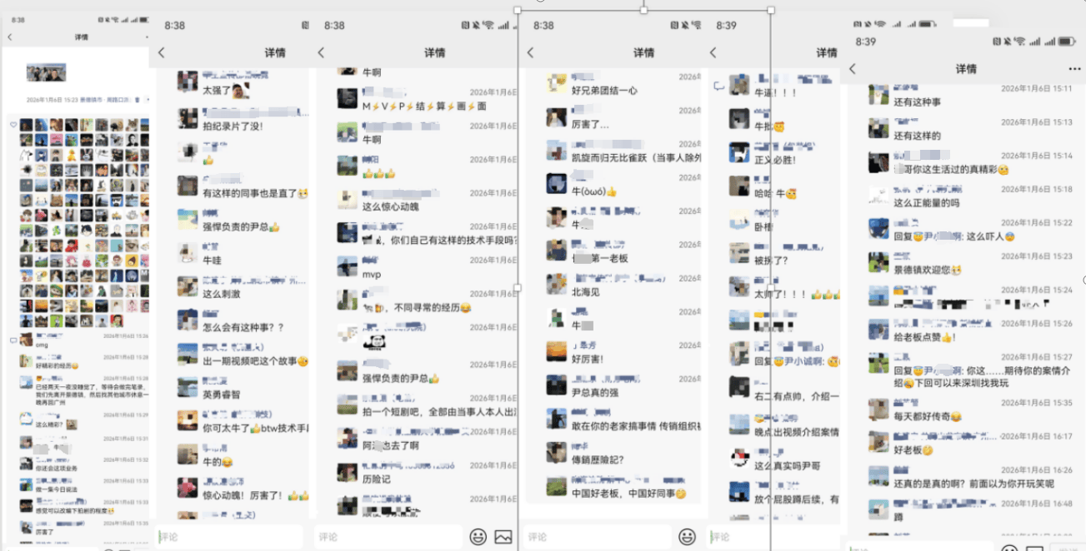Click the left-middle selection handle of the frame
This screenshot has width=1086, height=551.
pos(518,288)
